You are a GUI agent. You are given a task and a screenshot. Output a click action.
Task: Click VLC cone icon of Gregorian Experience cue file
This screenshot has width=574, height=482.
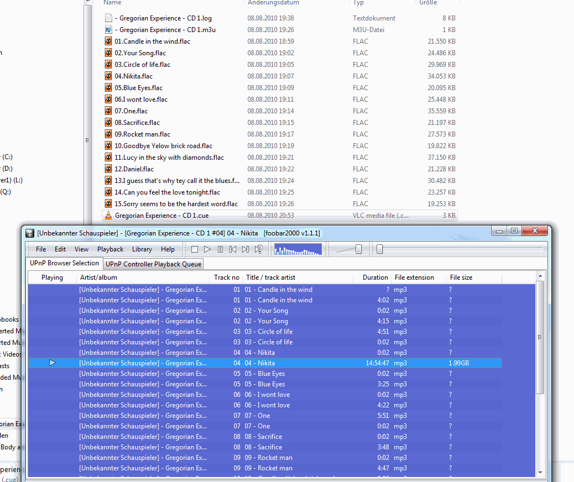coord(108,215)
